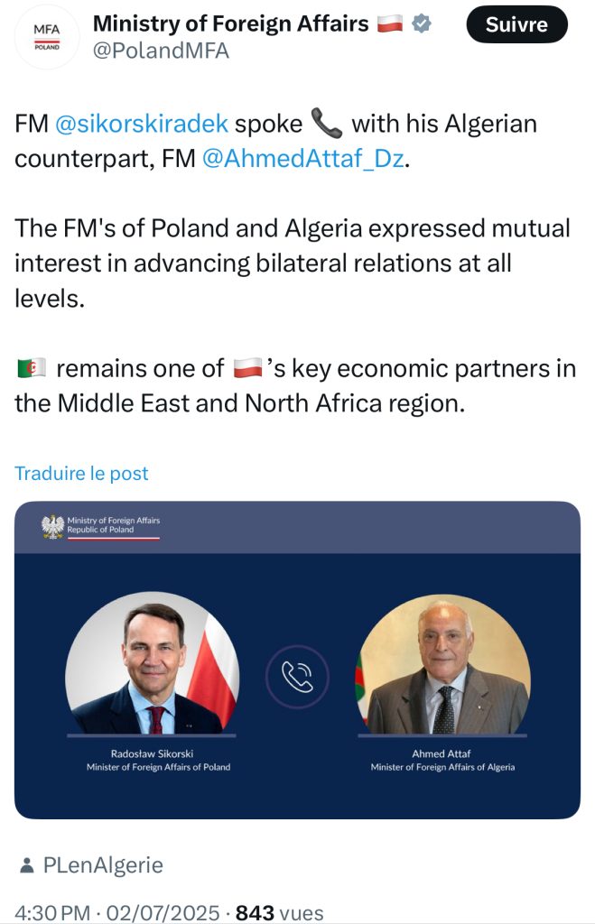
Task: Click the Algerian flag emoji in the tweet
Action: coord(32,368)
